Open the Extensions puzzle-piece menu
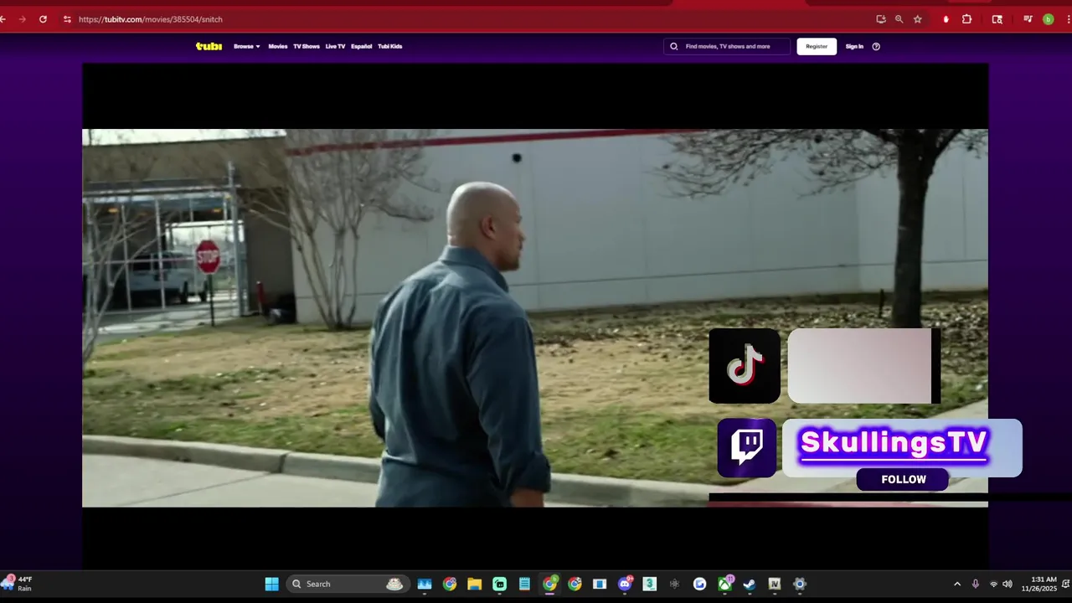1072x603 pixels. (x=966, y=19)
